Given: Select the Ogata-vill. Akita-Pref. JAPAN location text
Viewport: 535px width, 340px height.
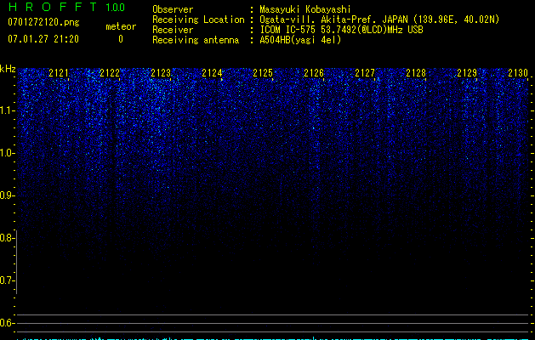Looking at the screenshot, I should click(379, 20).
